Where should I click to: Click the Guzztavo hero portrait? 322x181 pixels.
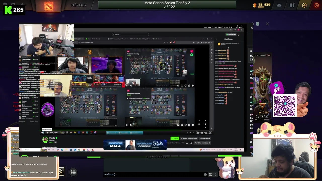click(x=262, y=87)
